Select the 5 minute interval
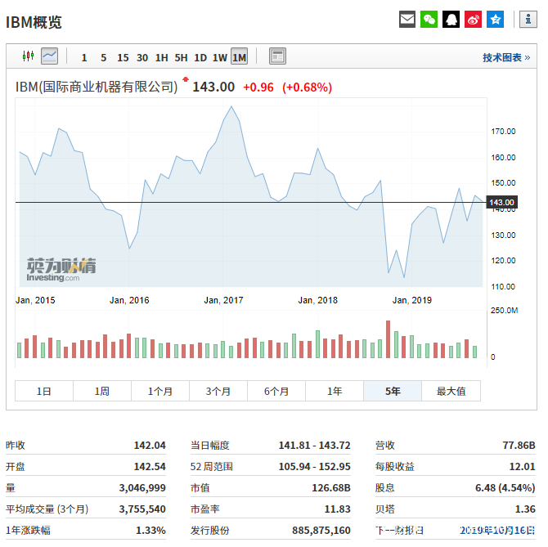The width and height of the screenshot is (548, 547). (x=103, y=57)
